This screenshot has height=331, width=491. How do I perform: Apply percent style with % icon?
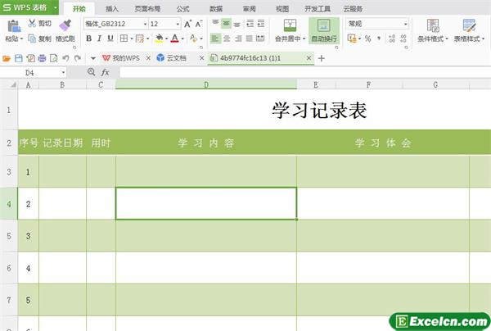point(368,39)
